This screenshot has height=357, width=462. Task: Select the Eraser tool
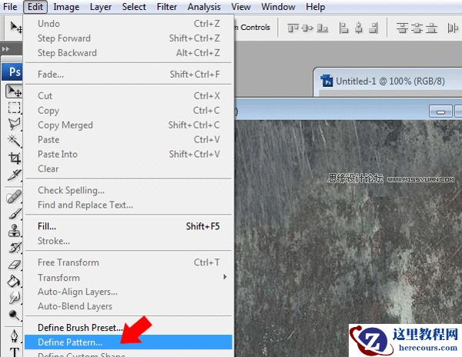14,265
